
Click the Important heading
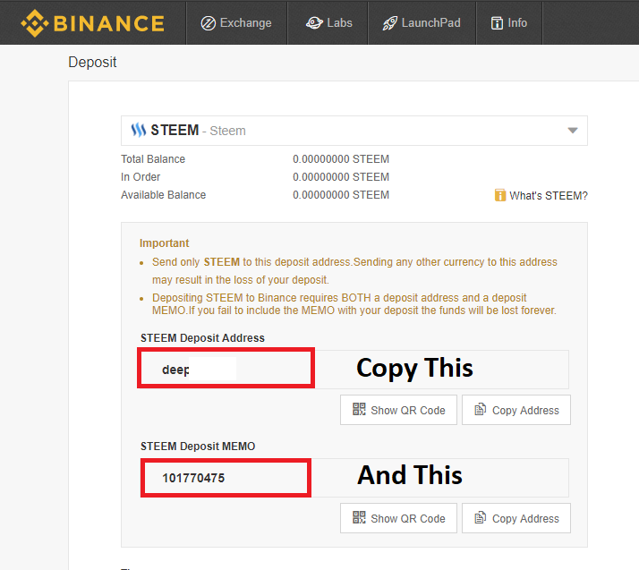tap(165, 243)
